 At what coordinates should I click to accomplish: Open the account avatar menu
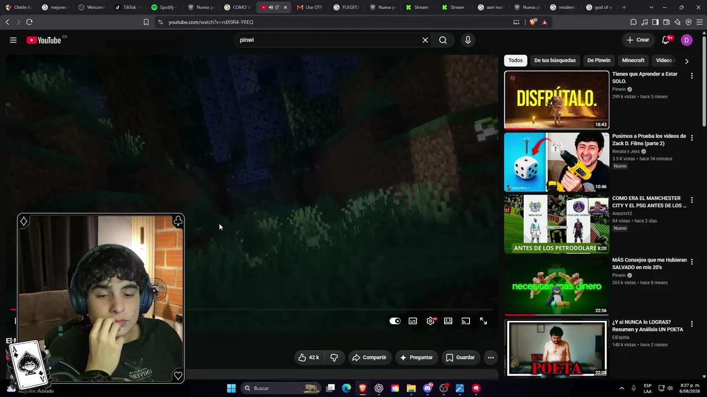pos(687,40)
